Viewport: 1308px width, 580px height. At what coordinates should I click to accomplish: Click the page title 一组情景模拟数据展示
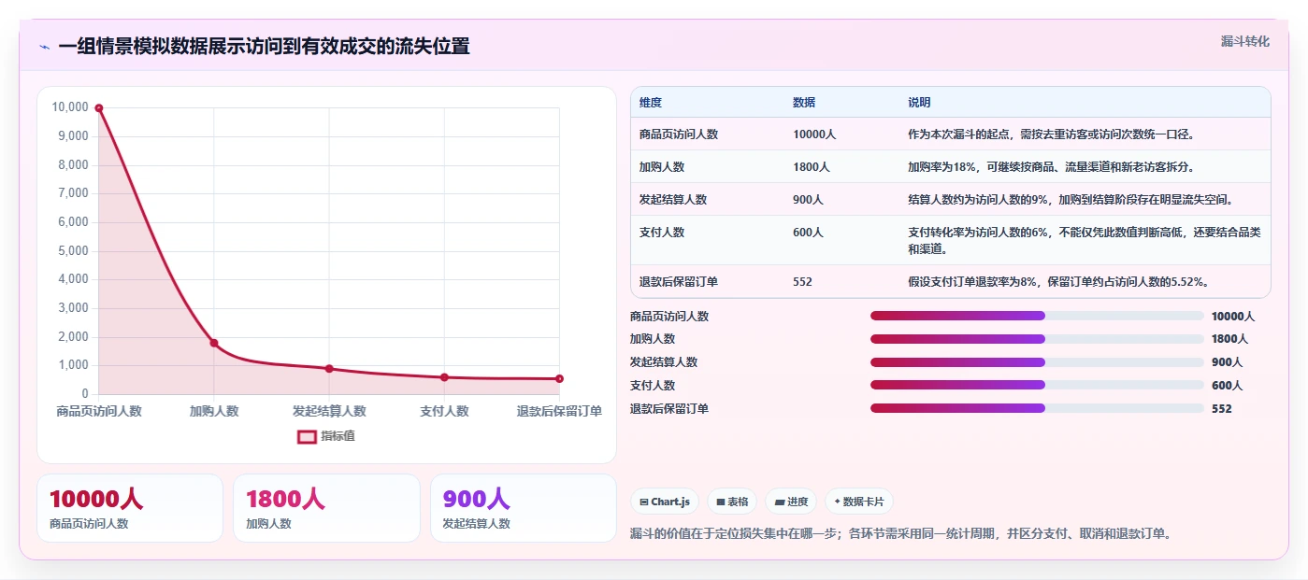pyautogui.click(x=264, y=46)
